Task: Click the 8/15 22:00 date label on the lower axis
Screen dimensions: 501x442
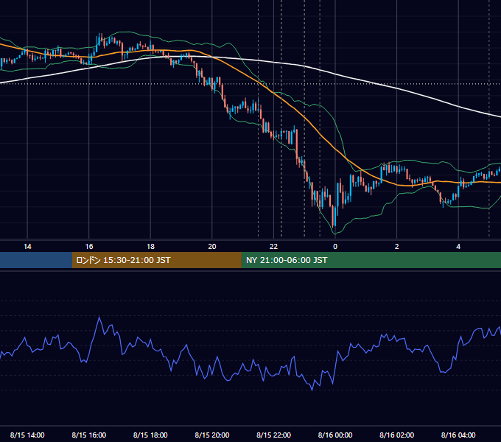Action: pos(273,435)
